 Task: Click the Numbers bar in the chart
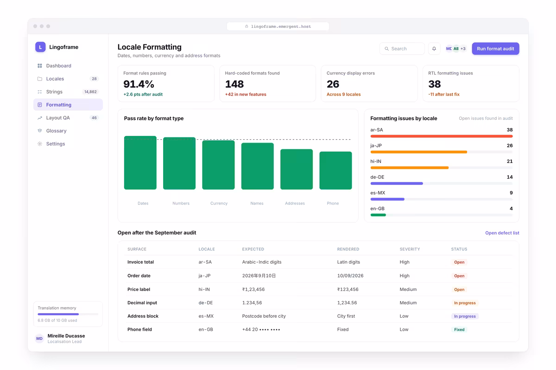point(179,163)
